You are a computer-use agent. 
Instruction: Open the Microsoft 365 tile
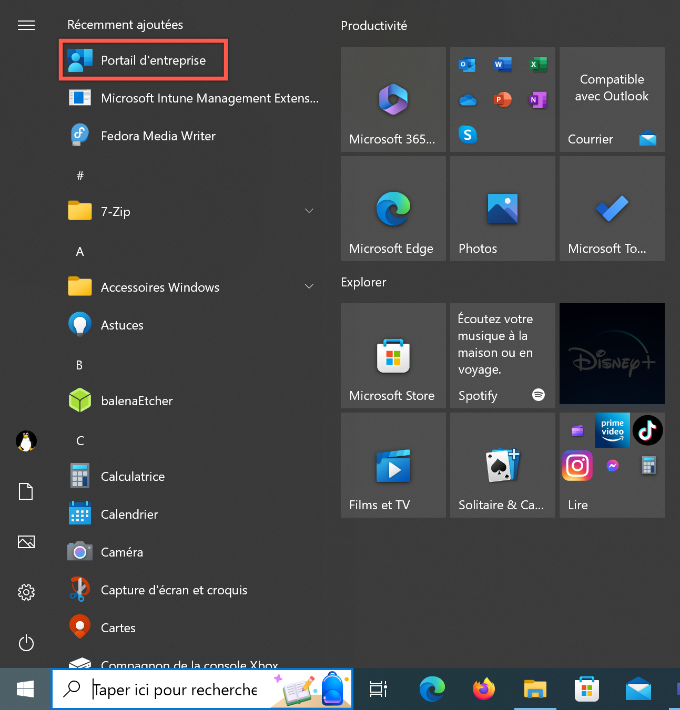pos(393,99)
